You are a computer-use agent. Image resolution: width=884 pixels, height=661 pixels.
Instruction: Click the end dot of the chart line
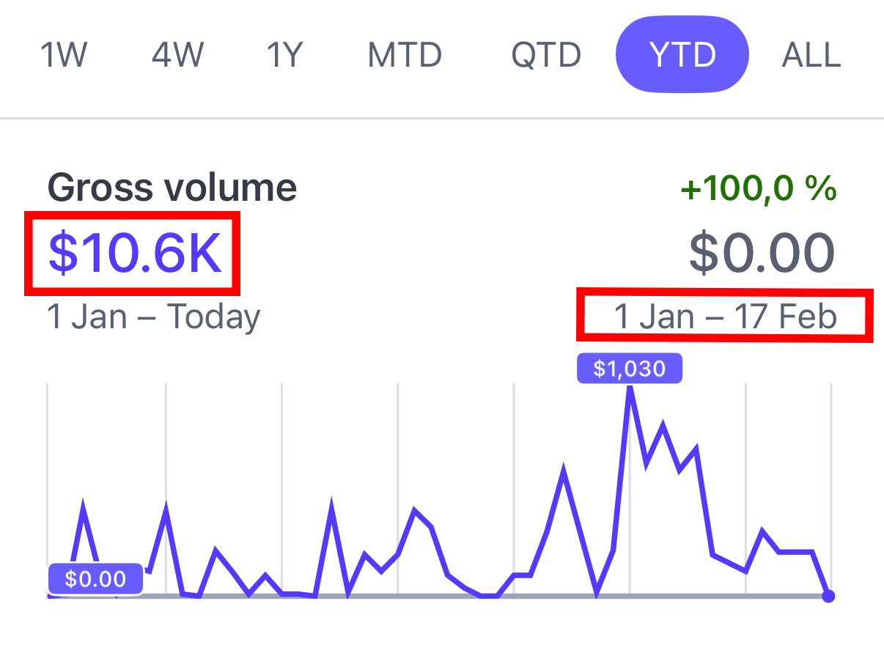coord(828,596)
